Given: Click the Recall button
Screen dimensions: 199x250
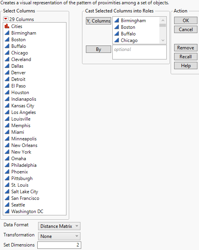Looking at the screenshot, I should click(186, 57).
